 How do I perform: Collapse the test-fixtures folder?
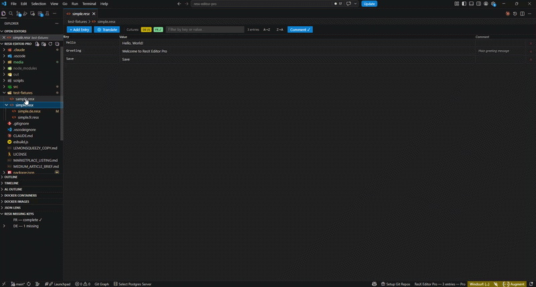pos(4,93)
